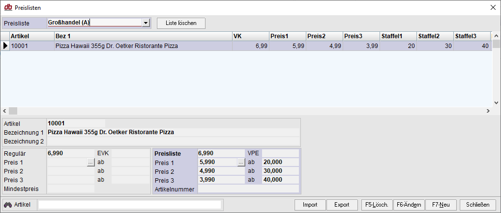Click the db application logo icon
The height and width of the screenshot is (213, 501).
click(x=8, y=7)
